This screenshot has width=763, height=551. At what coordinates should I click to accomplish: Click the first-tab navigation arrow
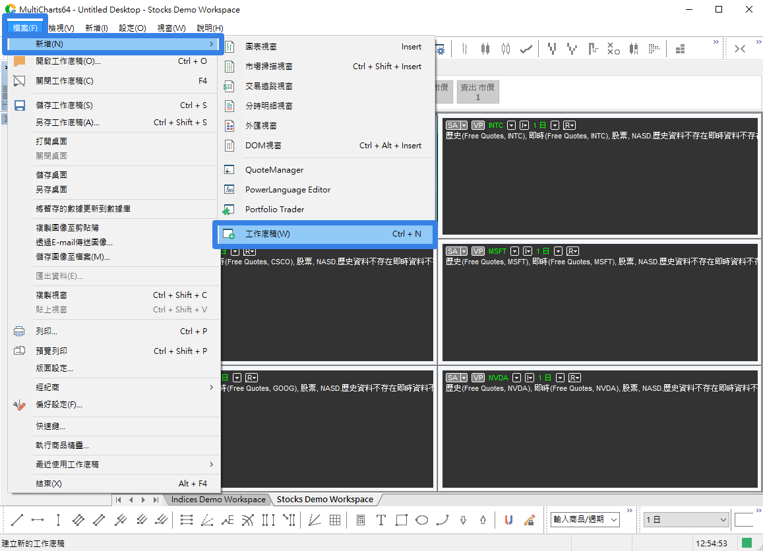[118, 500]
